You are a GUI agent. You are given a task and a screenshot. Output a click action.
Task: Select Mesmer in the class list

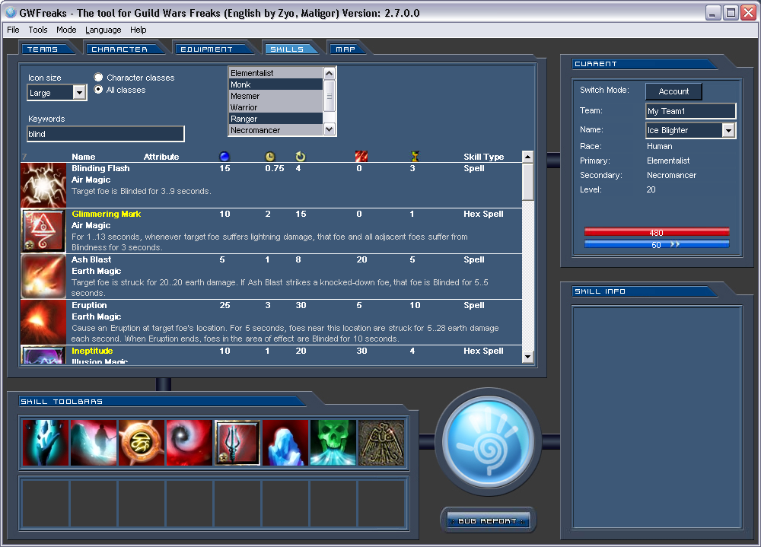pos(275,96)
